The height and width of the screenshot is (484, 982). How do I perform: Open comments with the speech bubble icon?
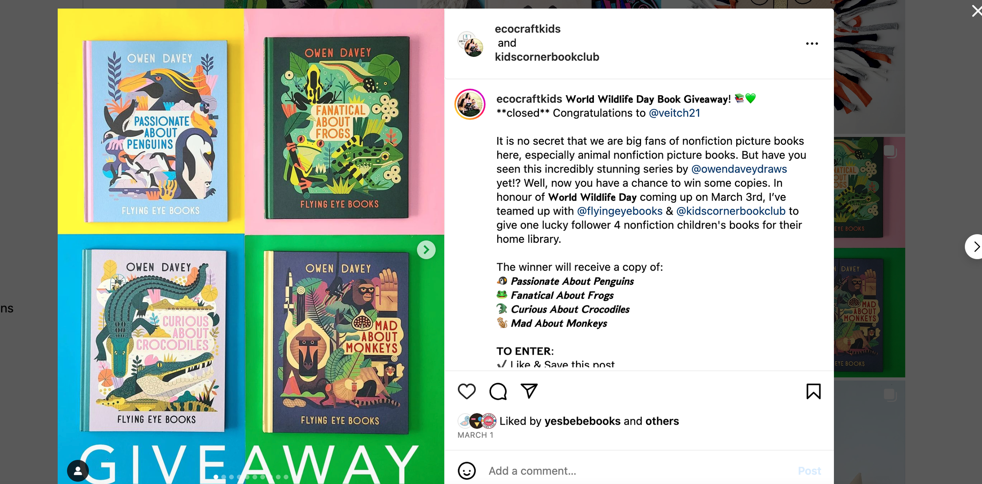coord(498,391)
